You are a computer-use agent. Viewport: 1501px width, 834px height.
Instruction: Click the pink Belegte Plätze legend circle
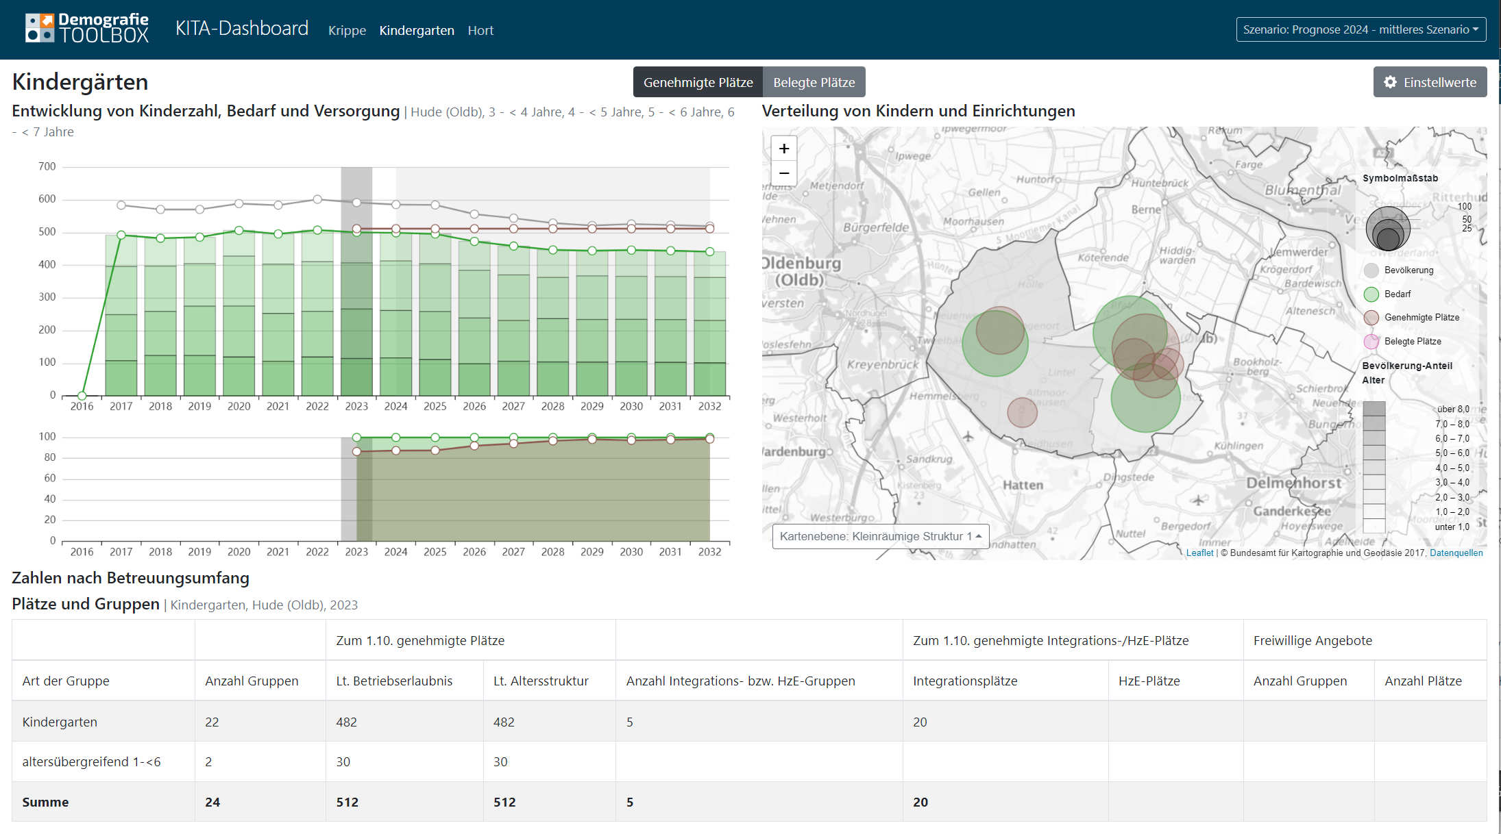coord(1371,342)
